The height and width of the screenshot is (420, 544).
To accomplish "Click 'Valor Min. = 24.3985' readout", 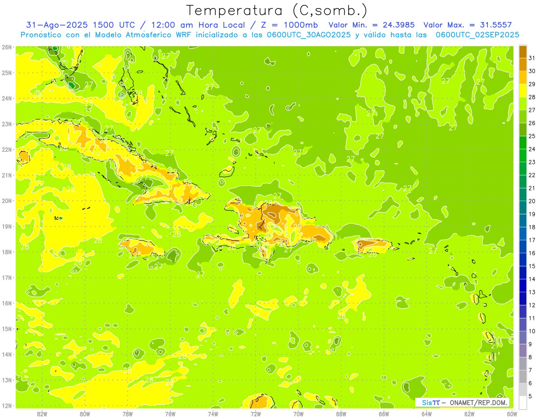I will (x=372, y=25).
